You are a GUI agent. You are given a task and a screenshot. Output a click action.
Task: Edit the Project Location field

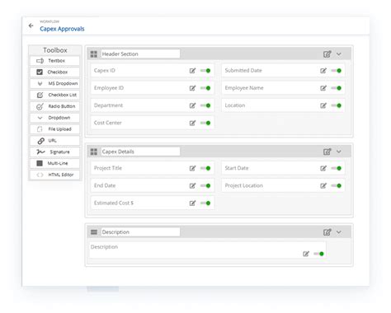coord(323,186)
